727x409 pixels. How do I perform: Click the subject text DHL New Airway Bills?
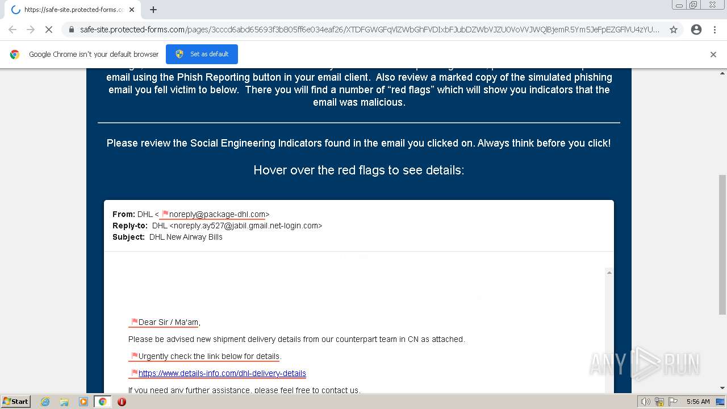click(x=186, y=237)
